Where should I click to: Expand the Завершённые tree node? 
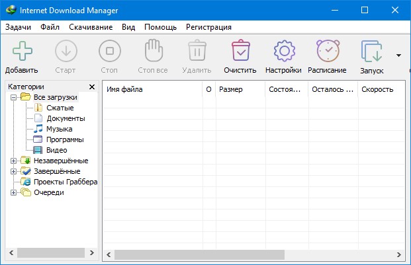[13, 172]
